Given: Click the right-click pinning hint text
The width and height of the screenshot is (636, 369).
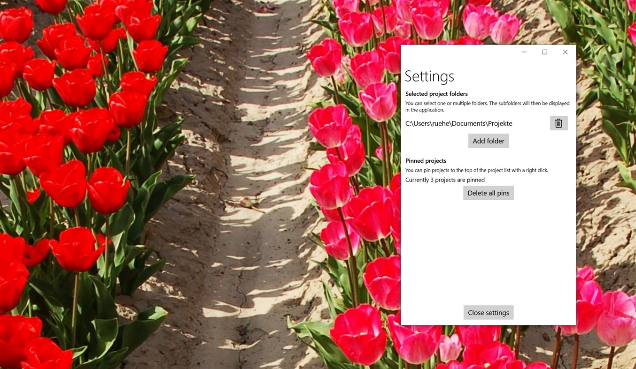Looking at the screenshot, I should 477,170.
